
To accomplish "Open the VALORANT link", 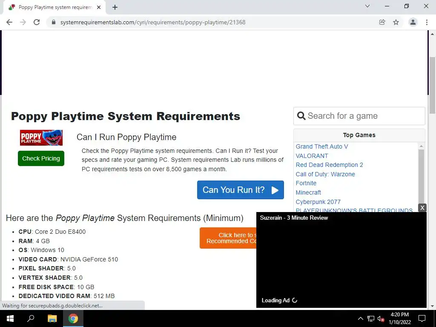I will pos(312,156).
